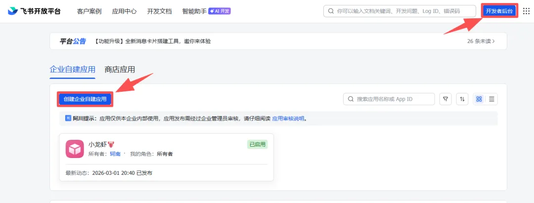This screenshot has width=534, height=203.
Task: Click the 已启用 status badge
Action: (258, 145)
